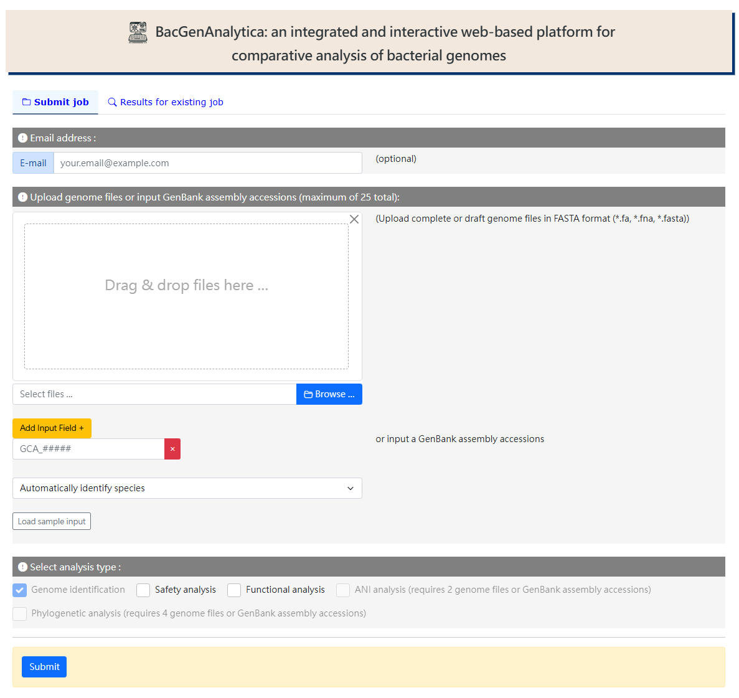Click the GCA accession text input
739x698 pixels.
[88, 449]
